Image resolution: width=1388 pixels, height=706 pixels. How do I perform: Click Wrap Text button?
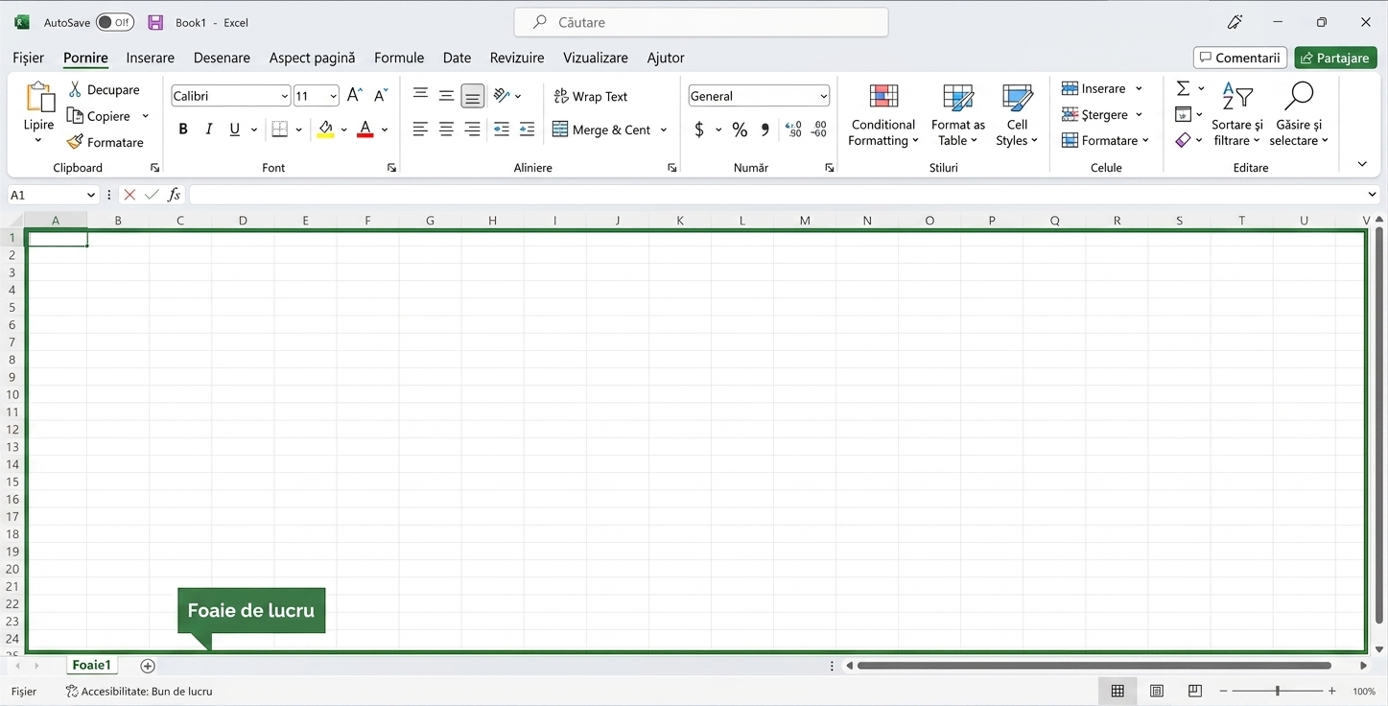click(591, 96)
